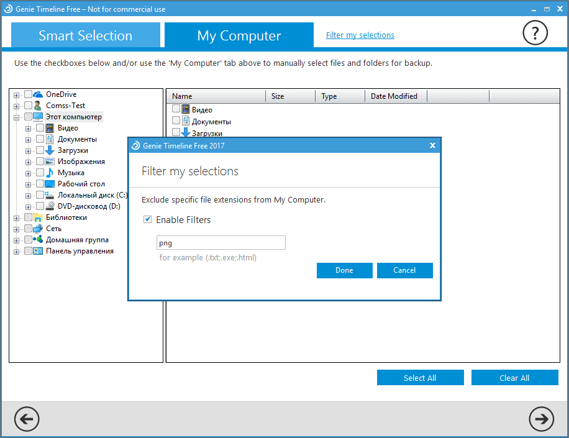Check the Comss-Test checkbox
The width and height of the screenshot is (569, 438).
tap(29, 106)
